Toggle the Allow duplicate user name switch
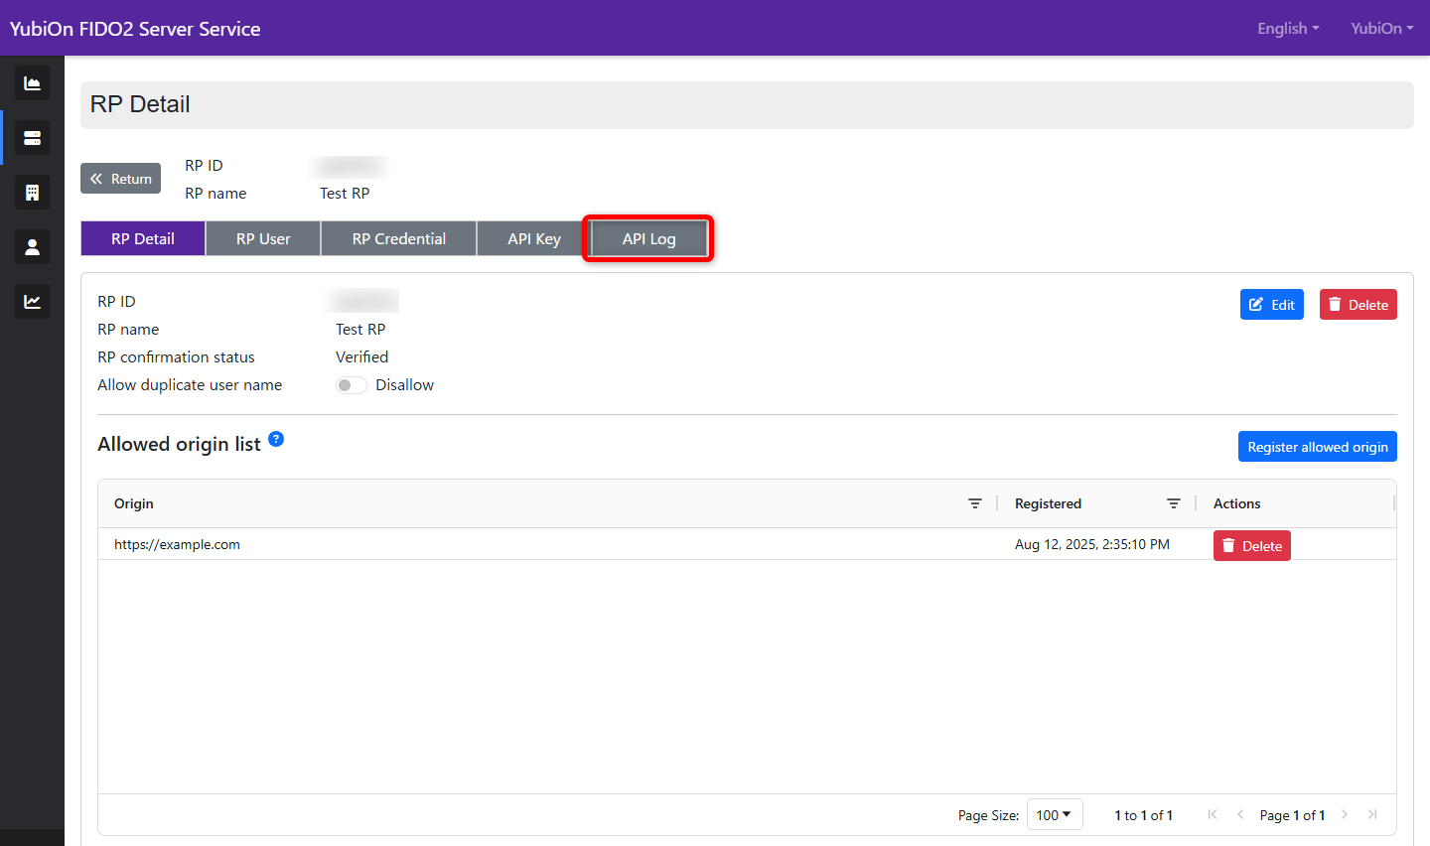 click(x=352, y=385)
